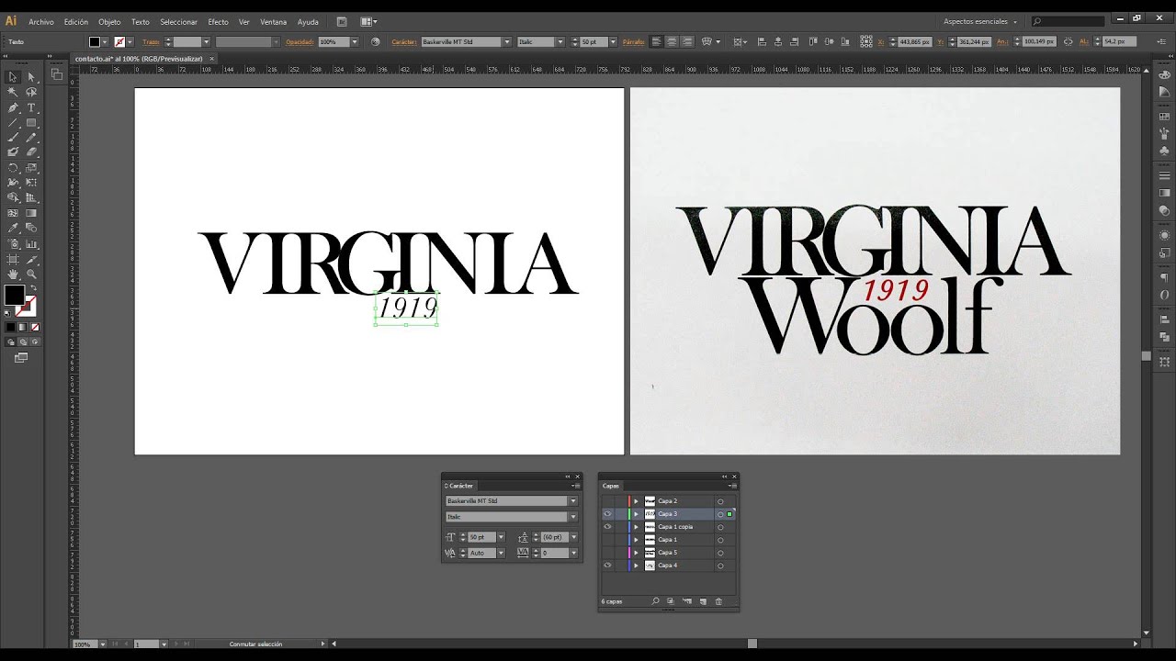Click the Opacidad link in control bar

click(300, 42)
